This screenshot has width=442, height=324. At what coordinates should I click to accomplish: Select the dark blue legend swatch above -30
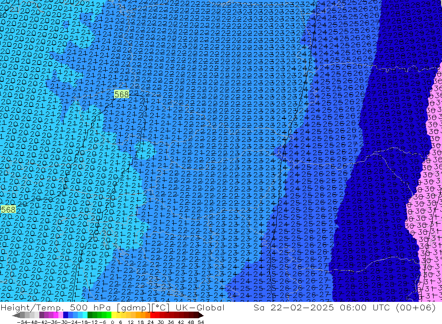(x=65, y=315)
